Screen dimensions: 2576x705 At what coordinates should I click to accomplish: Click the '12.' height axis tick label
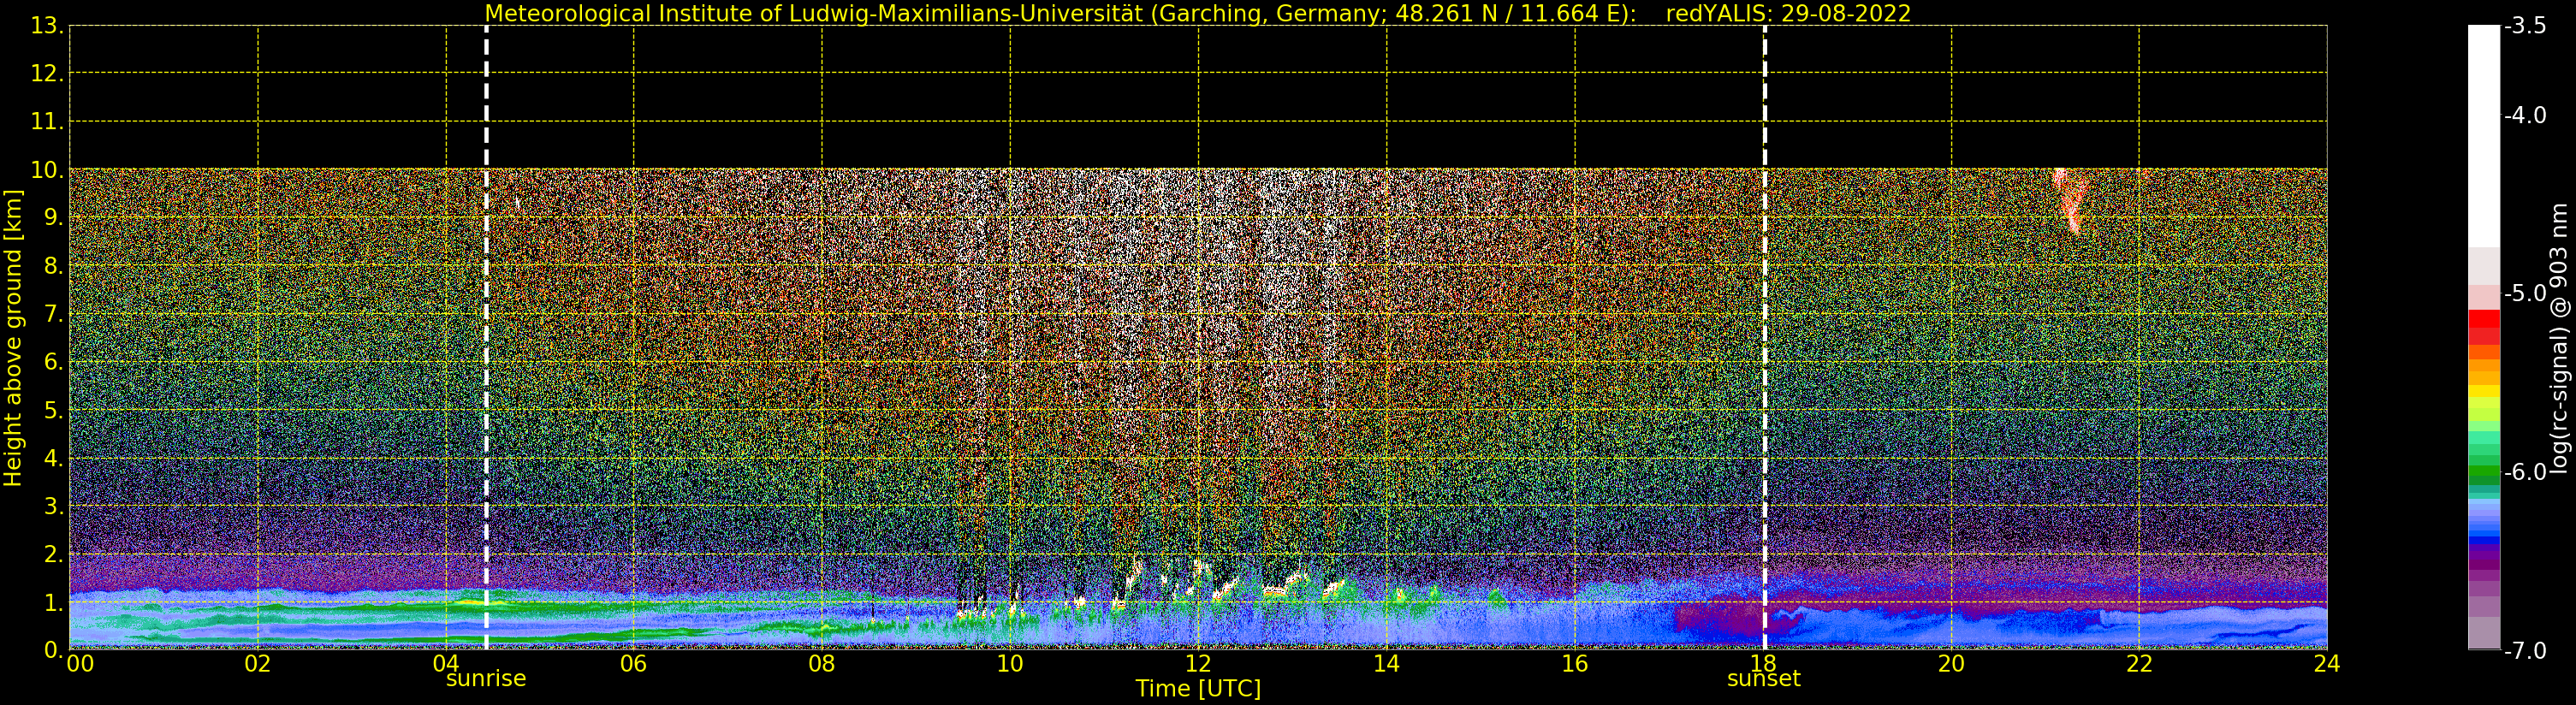pos(47,73)
